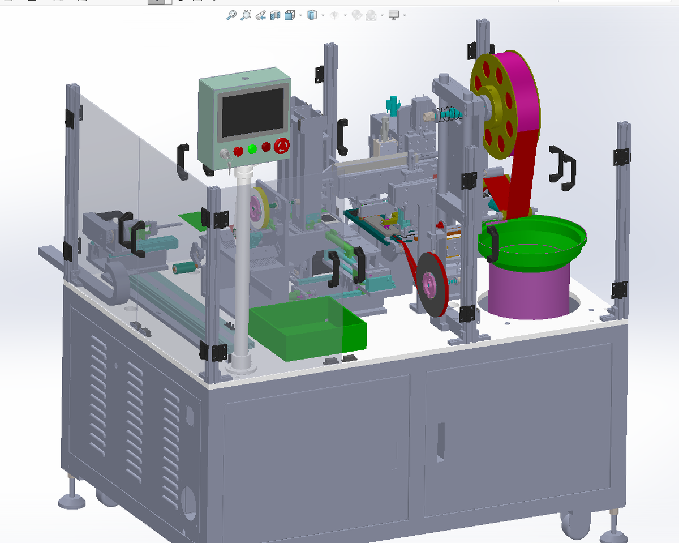Select the green collection bin on the tabletop
The height and width of the screenshot is (543, 679).
tap(308, 328)
